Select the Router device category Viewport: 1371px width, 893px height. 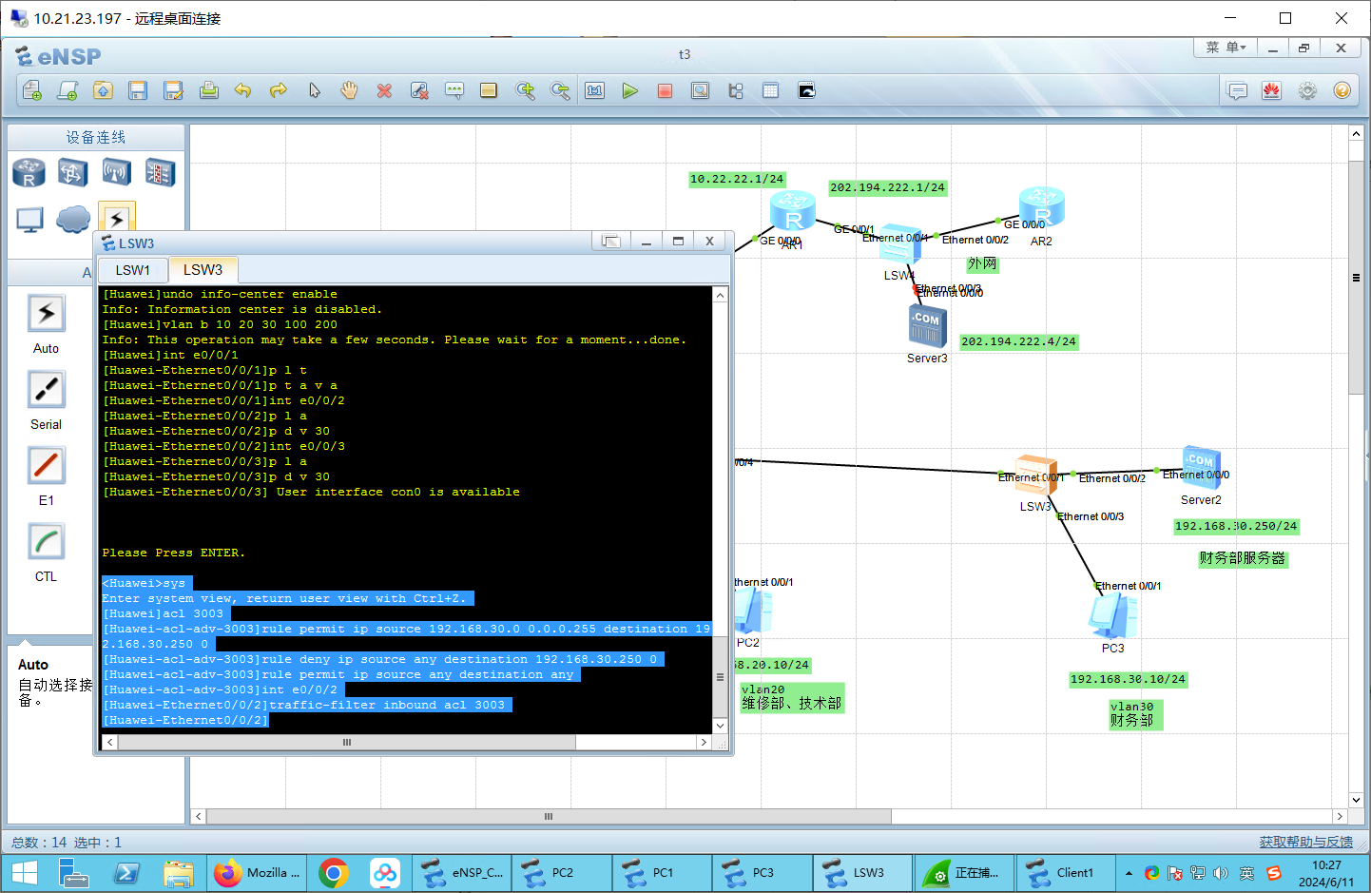(29, 173)
